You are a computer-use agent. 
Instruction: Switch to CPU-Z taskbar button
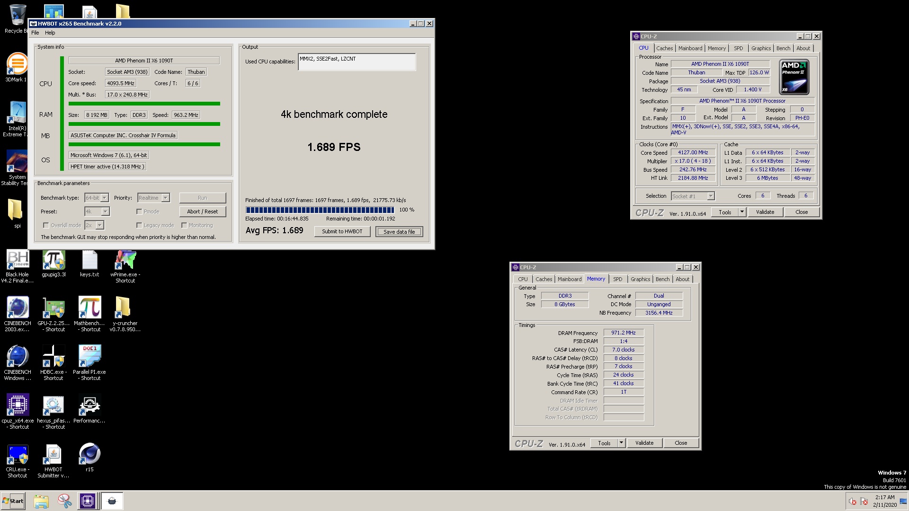(88, 501)
